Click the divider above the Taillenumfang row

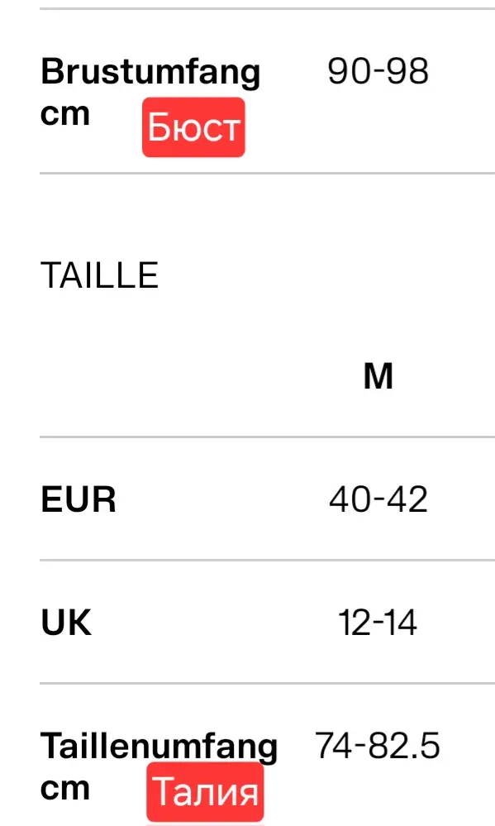(268, 683)
